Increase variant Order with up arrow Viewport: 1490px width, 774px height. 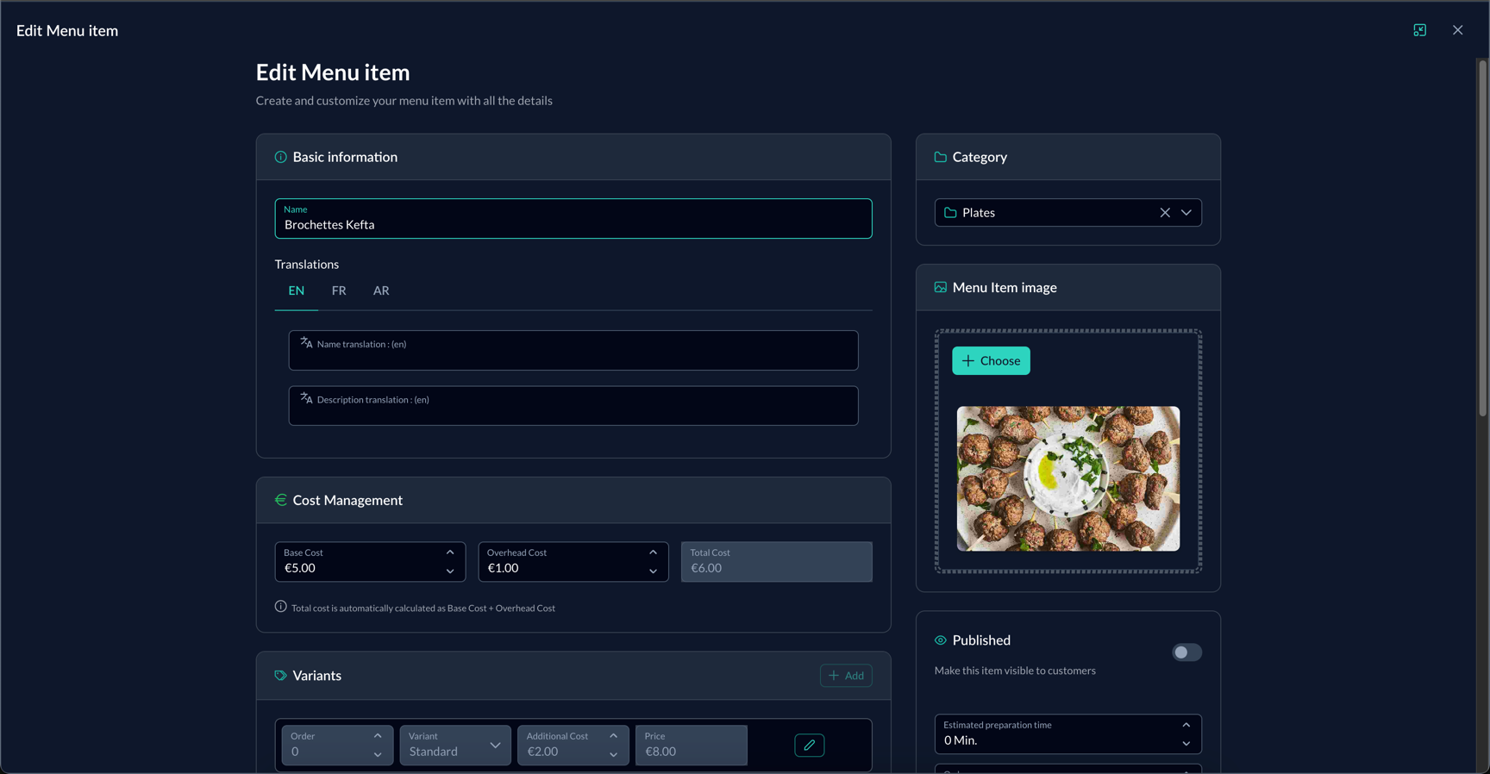(x=378, y=736)
